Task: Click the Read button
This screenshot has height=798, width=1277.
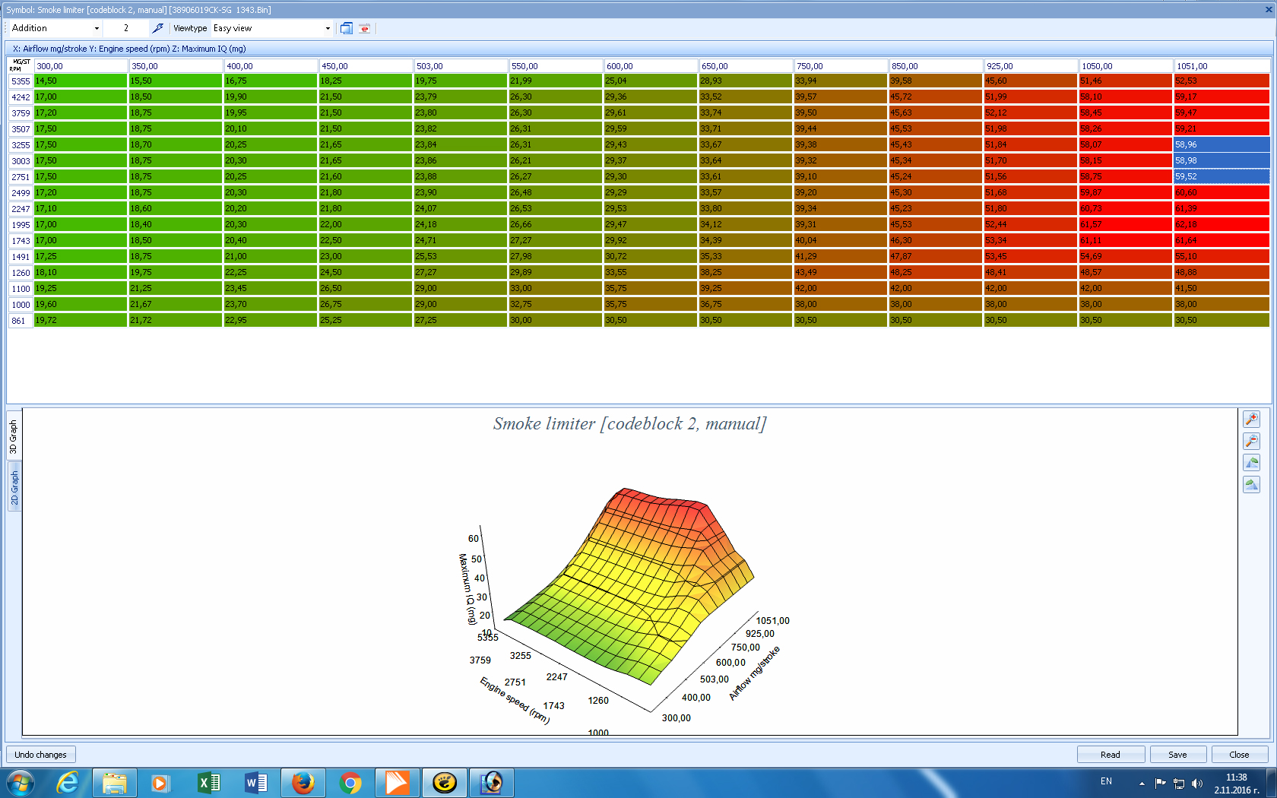Action: click(1111, 755)
